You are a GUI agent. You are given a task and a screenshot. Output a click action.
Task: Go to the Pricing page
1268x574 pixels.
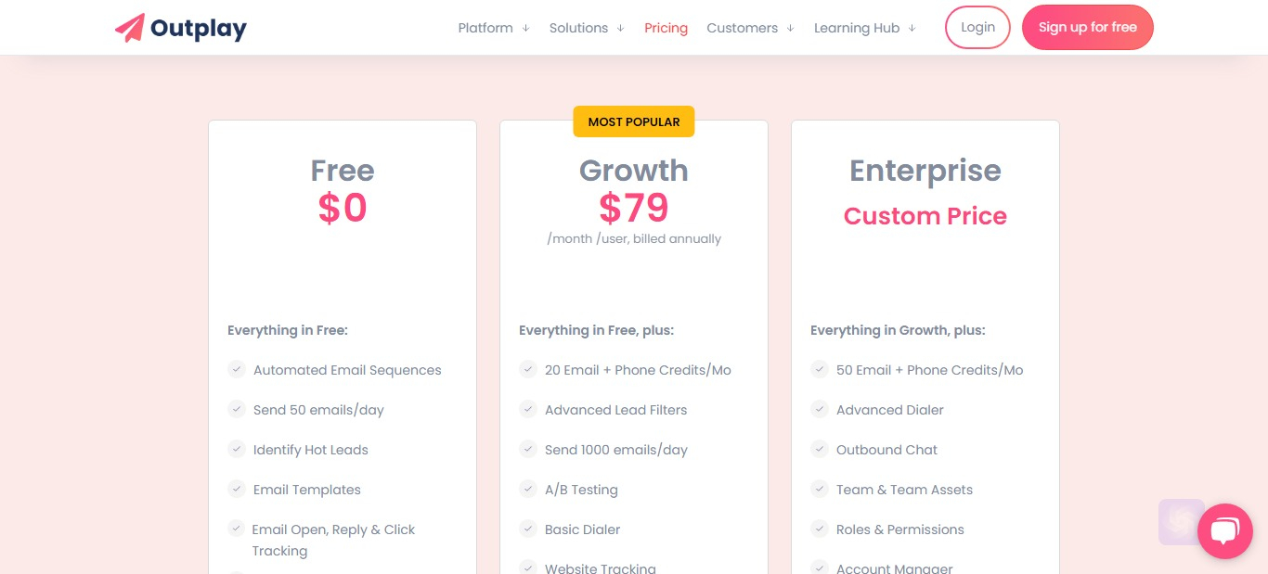point(666,28)
